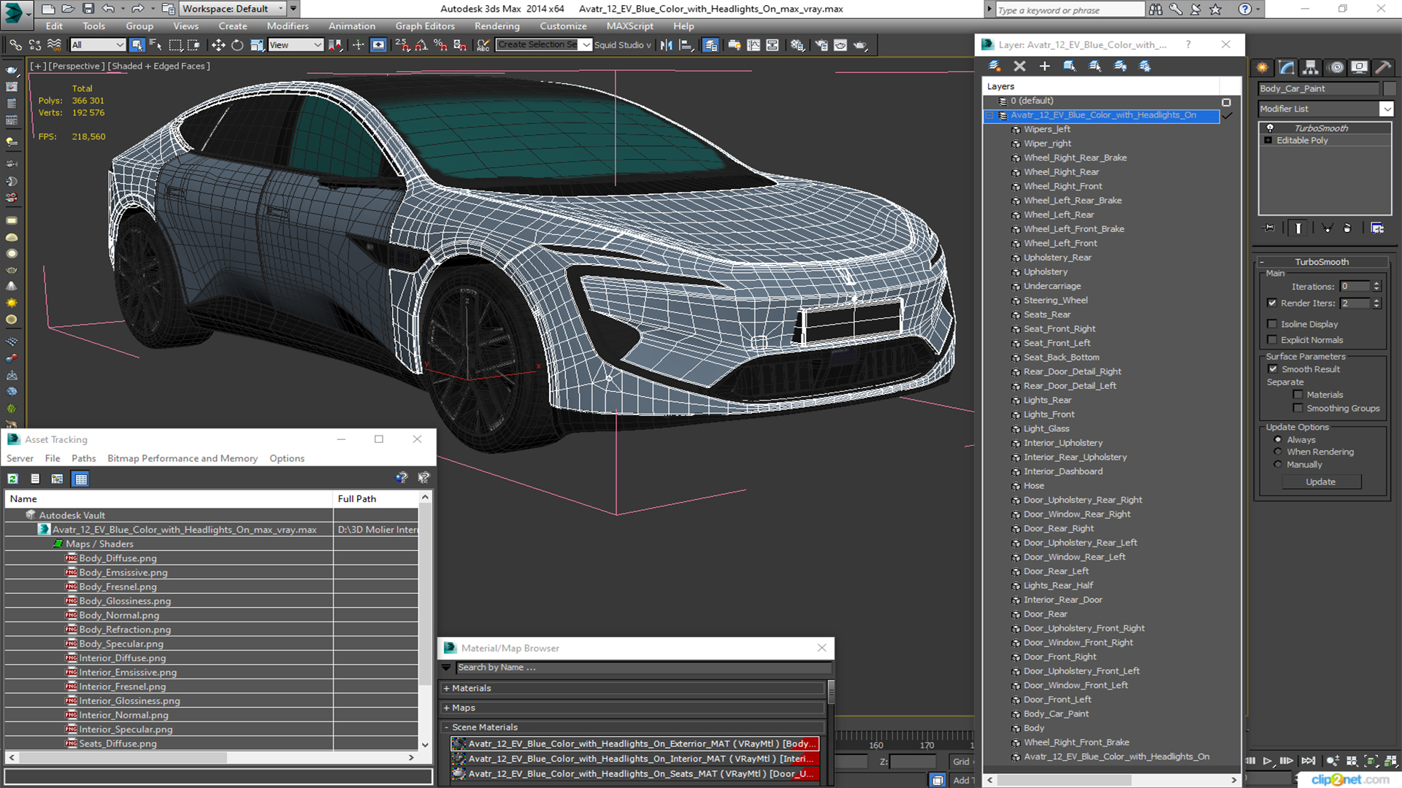Open the Create command panel tab
This screenshot has width=1402, height=788.
(1263, 67)
